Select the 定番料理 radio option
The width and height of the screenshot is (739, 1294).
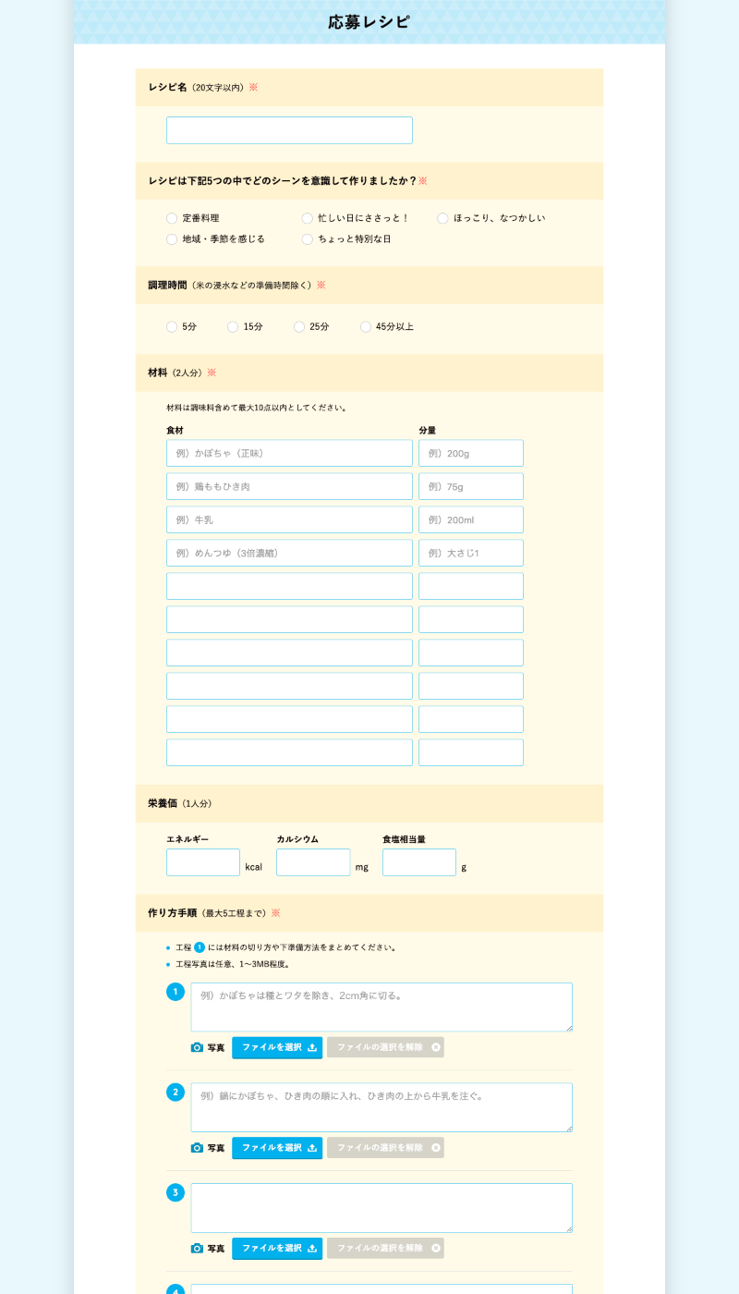pyautogui.click(x=172, y=218)
